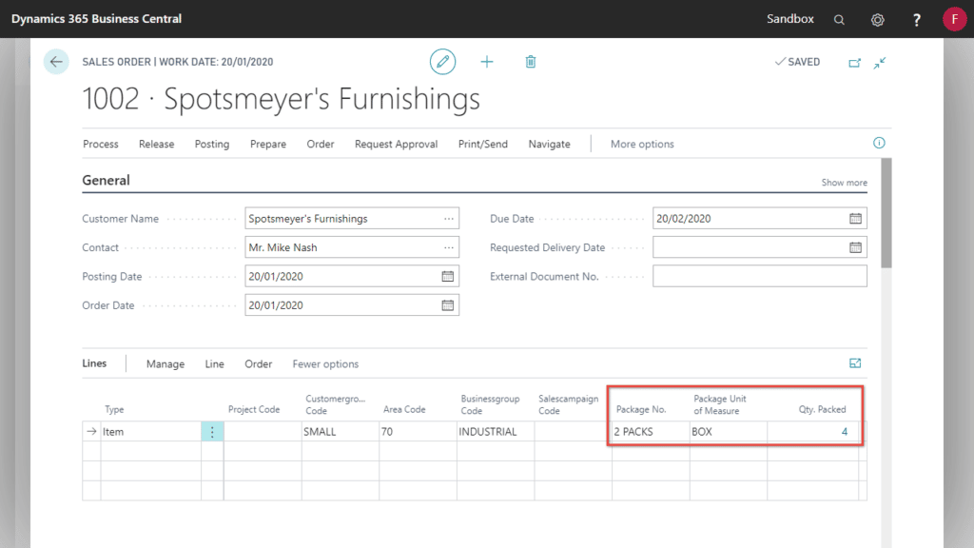Open the Settings gear
Screen dimensions: 974x548
[877, 18]
